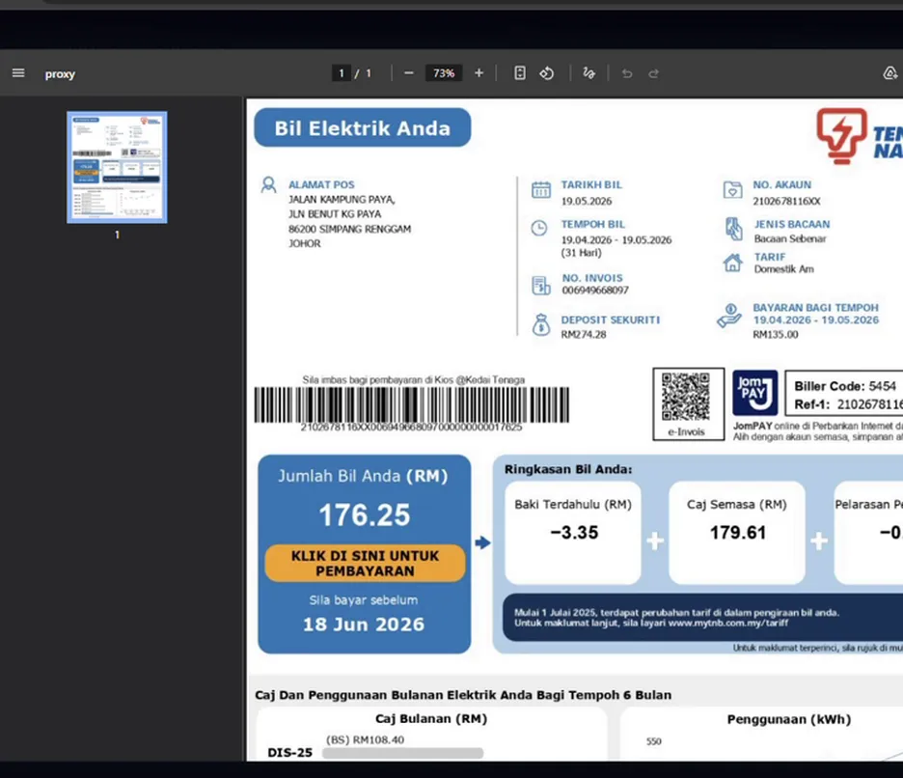
Task: Click the due date 18 Jun 2026
Action: (364, 625)
